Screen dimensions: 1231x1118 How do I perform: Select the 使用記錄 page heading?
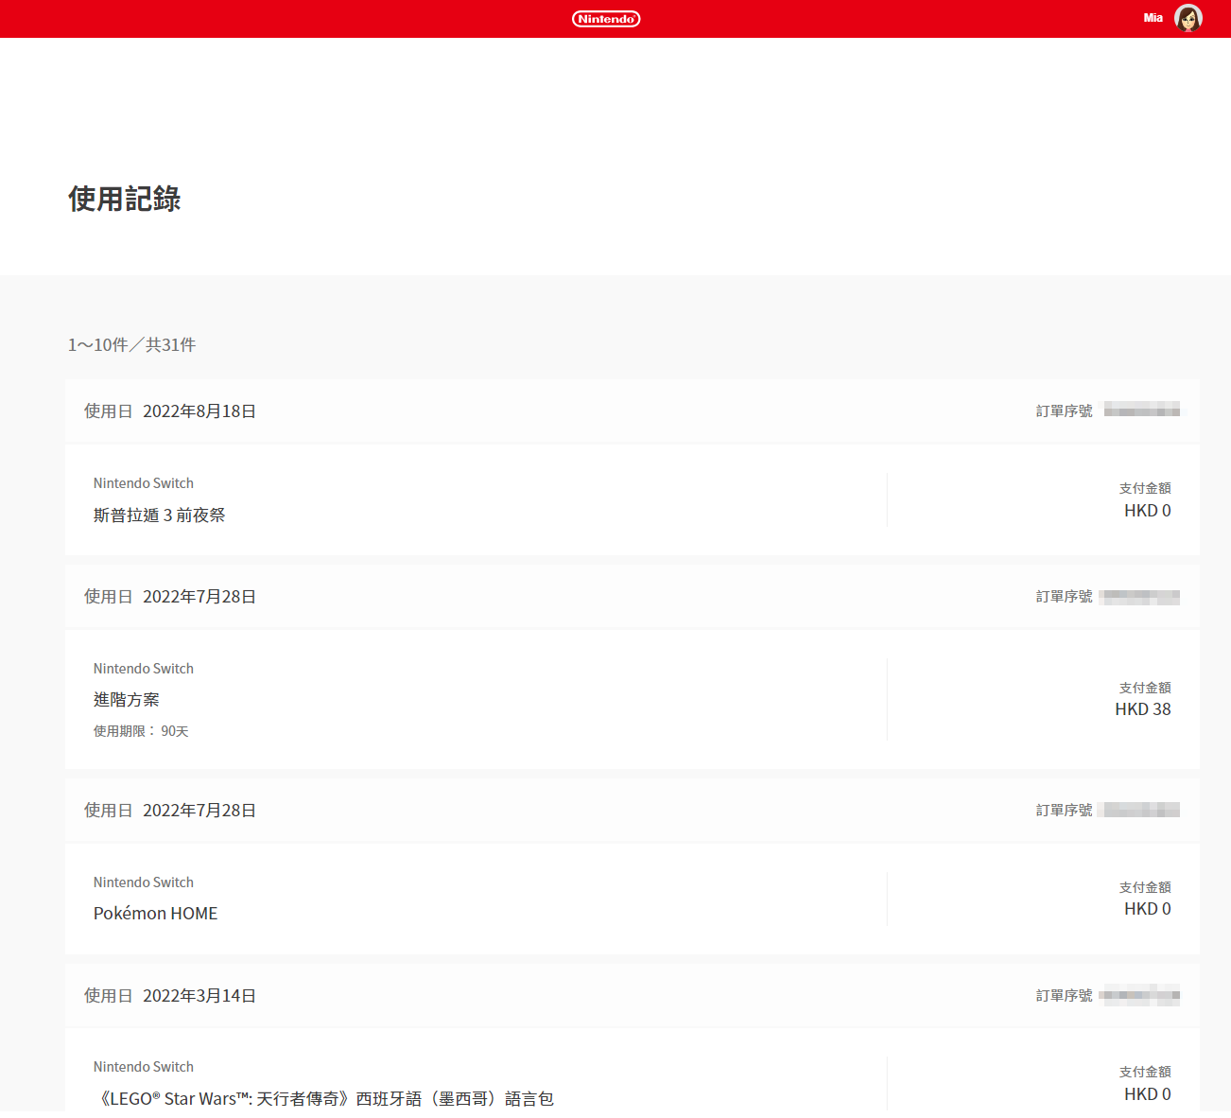tap(124, 199)
